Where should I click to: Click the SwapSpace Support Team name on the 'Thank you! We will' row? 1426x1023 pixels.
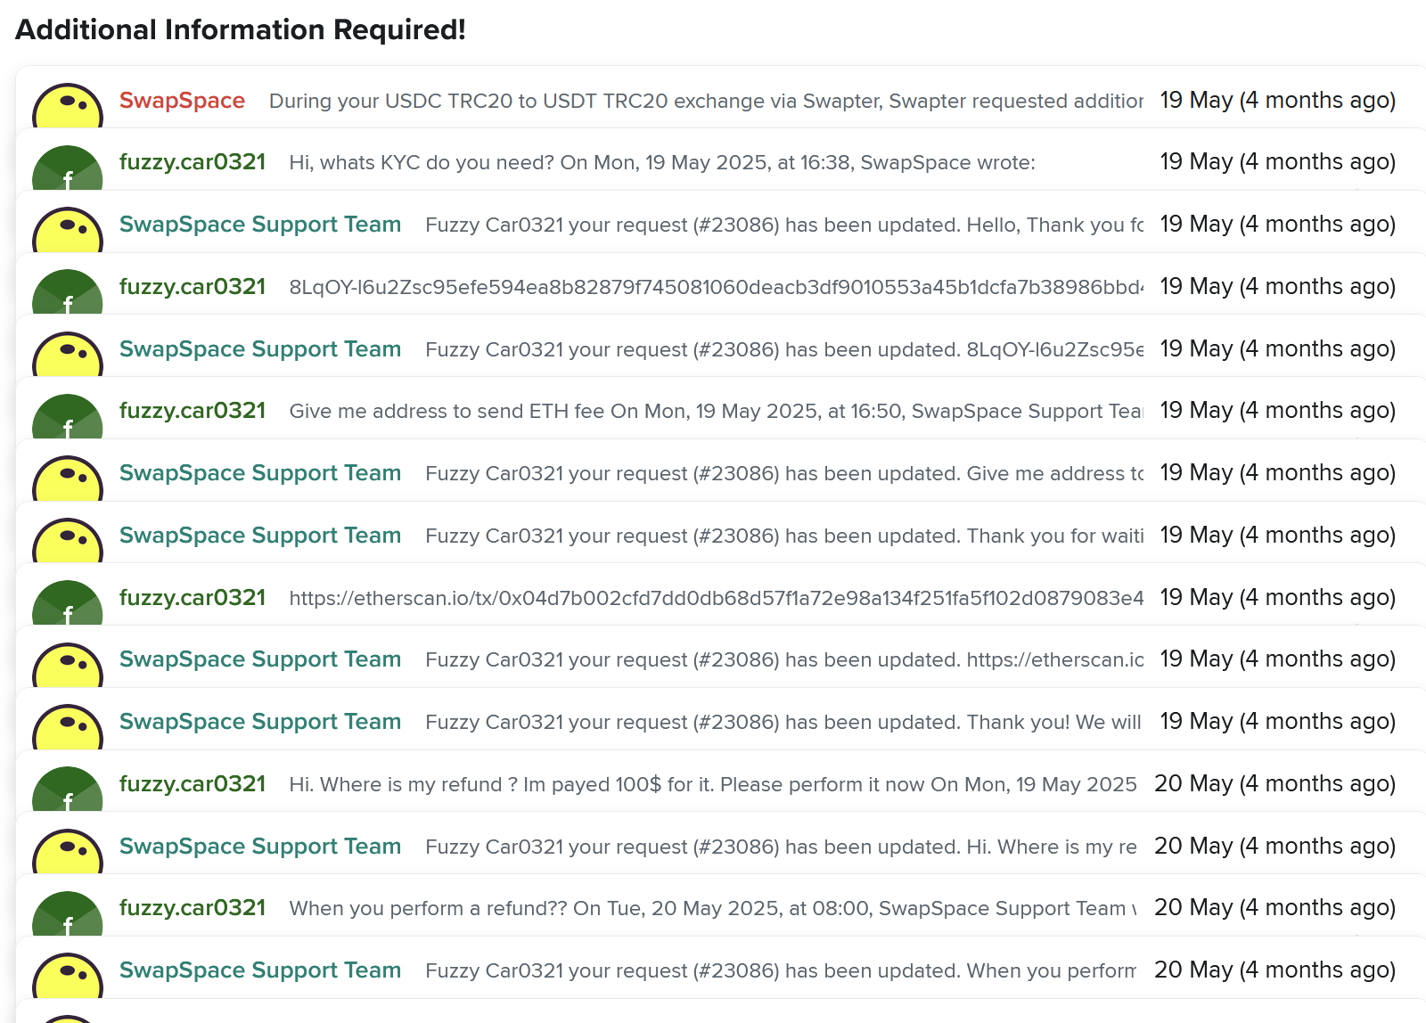(260, 722)
